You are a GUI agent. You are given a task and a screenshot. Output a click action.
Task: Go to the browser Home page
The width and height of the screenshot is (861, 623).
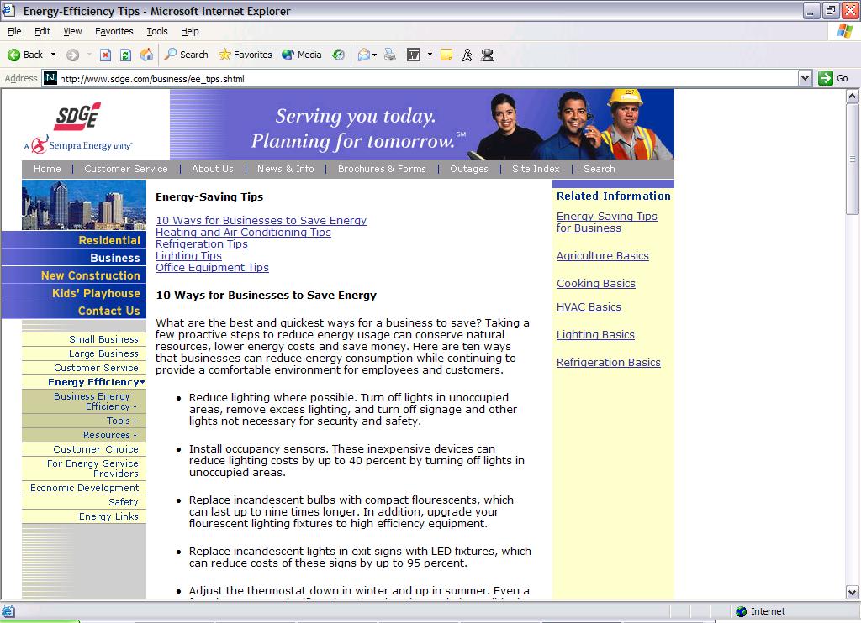[146, 55]
